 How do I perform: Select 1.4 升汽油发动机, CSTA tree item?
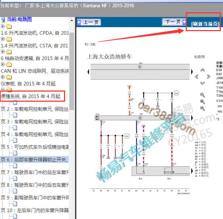pos(34,46)
